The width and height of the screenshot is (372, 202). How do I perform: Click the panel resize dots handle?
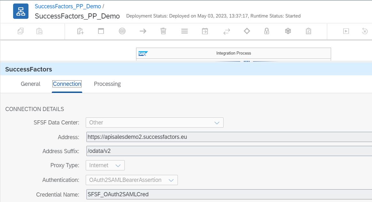[x=247, y=61]
